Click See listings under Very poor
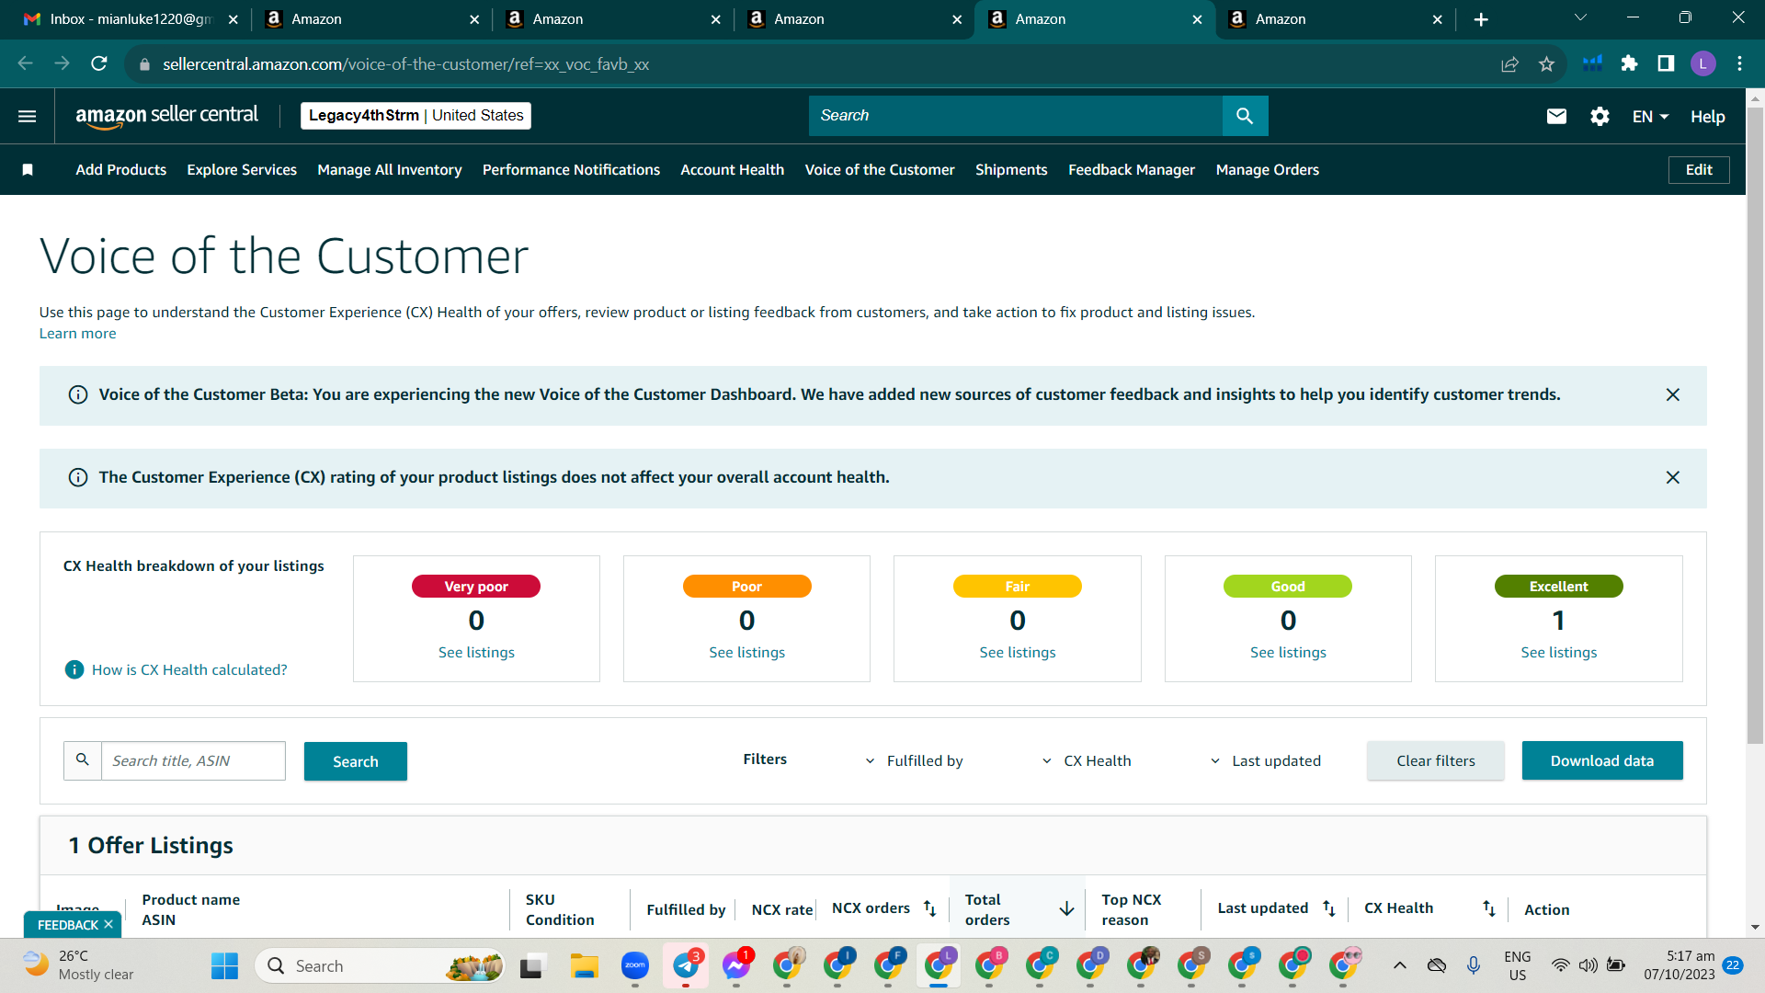Screen dimensions: 1765x993 point(476,653)
